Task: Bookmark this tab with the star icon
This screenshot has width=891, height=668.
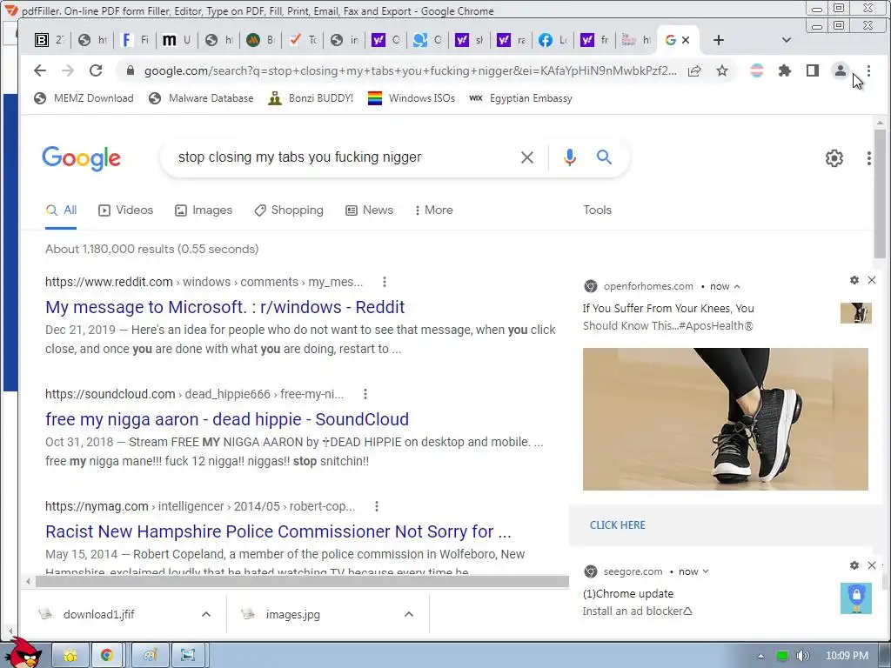Action: point(722,71)
